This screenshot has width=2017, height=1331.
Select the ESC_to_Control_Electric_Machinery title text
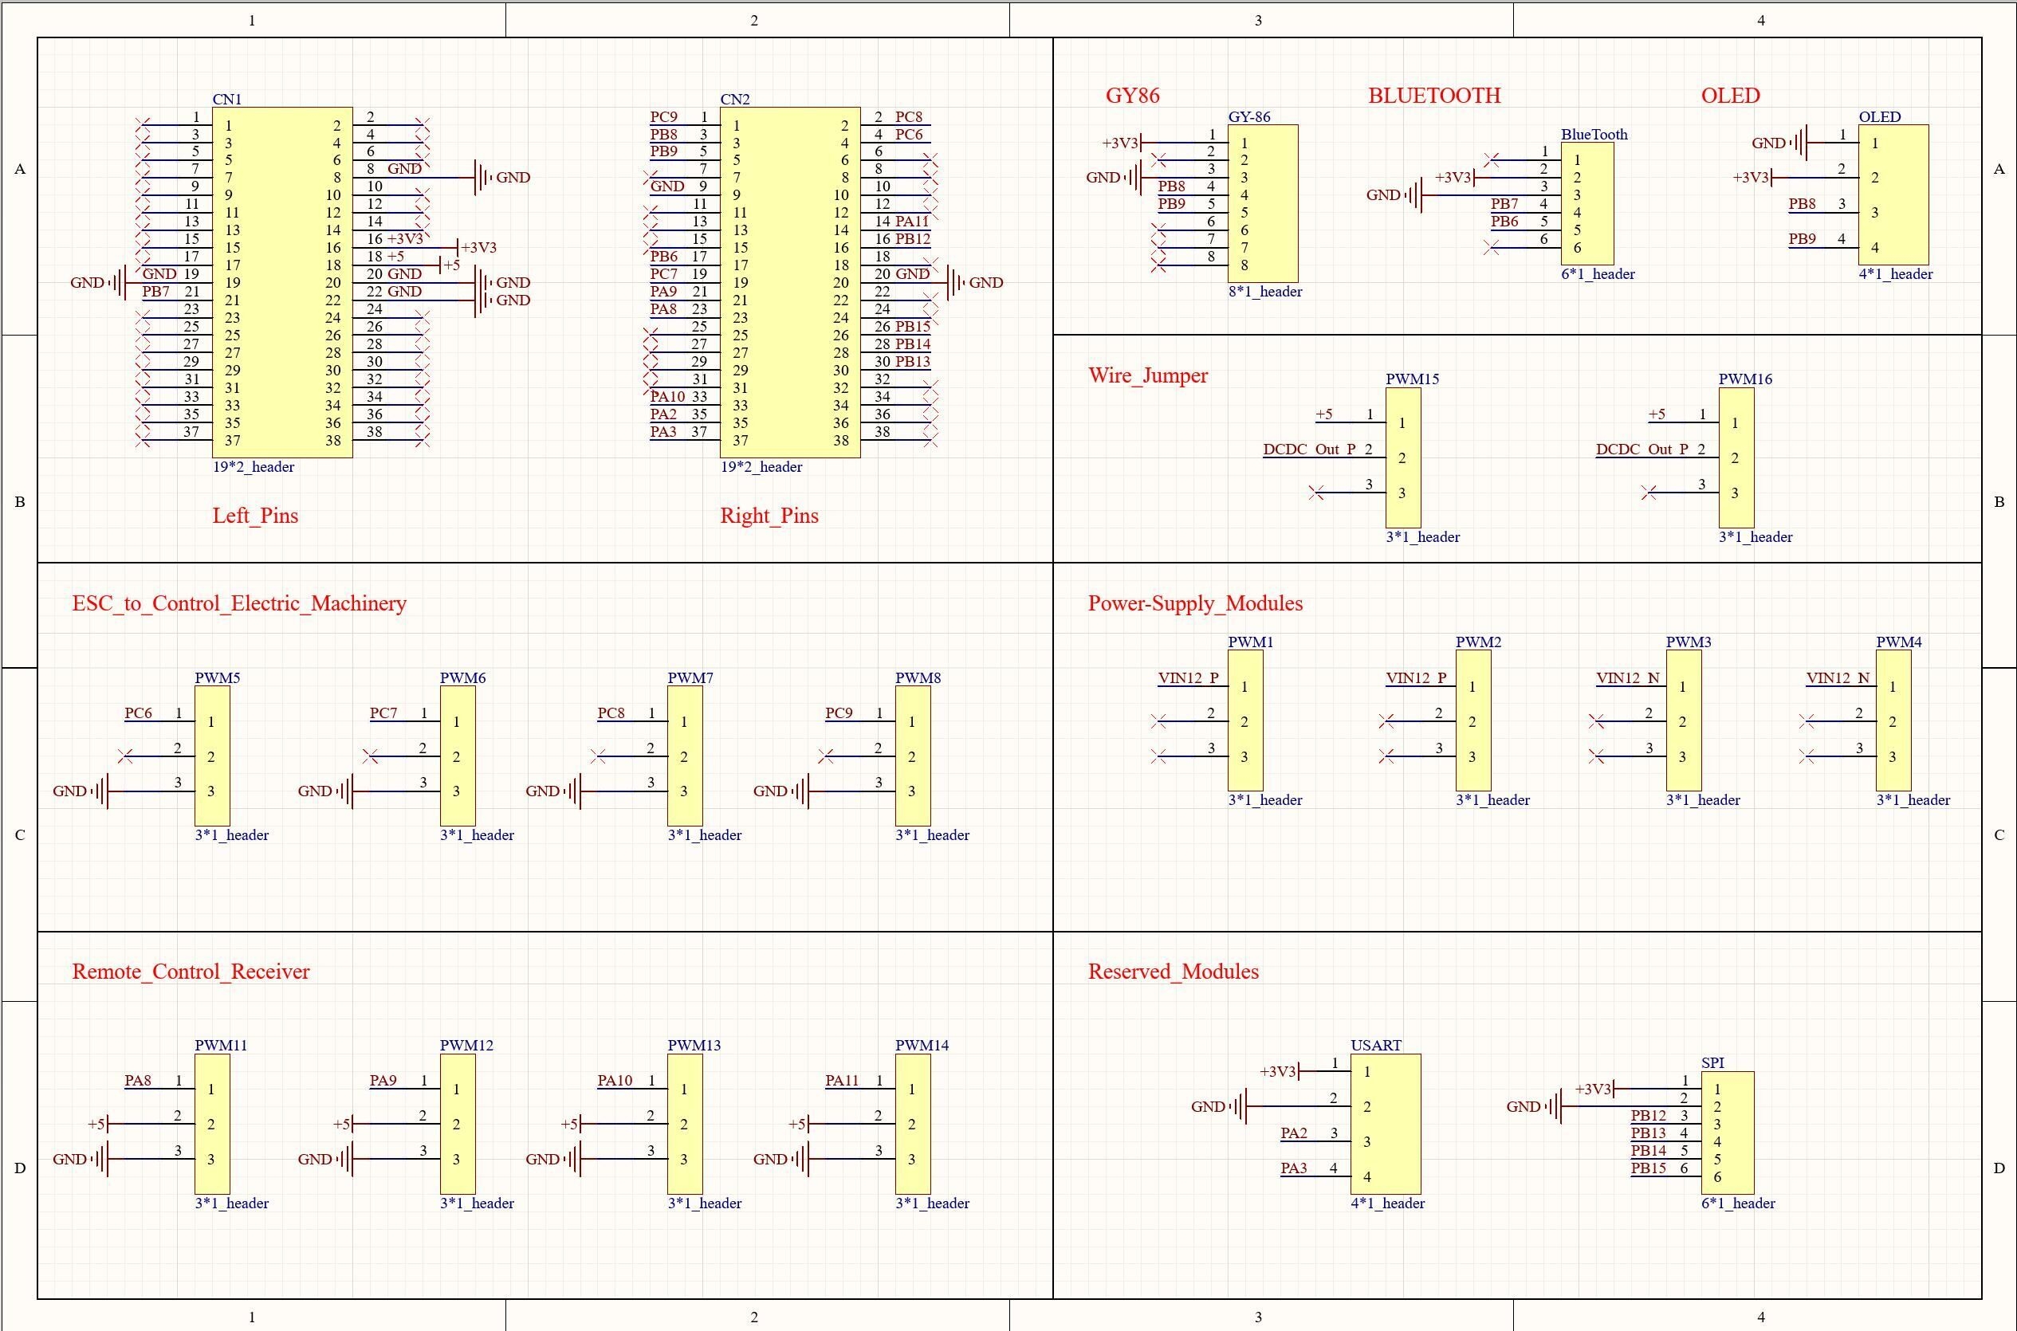tap(239, 603)
